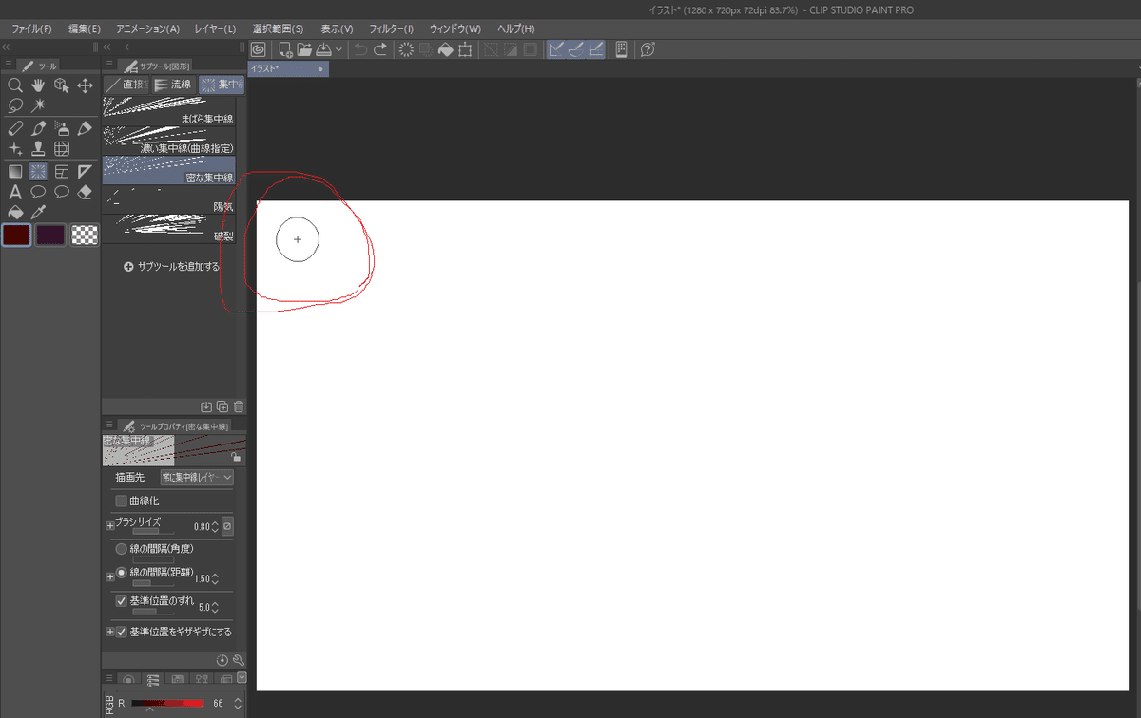Click サブツールを追加する button

[x=171, y=267]
